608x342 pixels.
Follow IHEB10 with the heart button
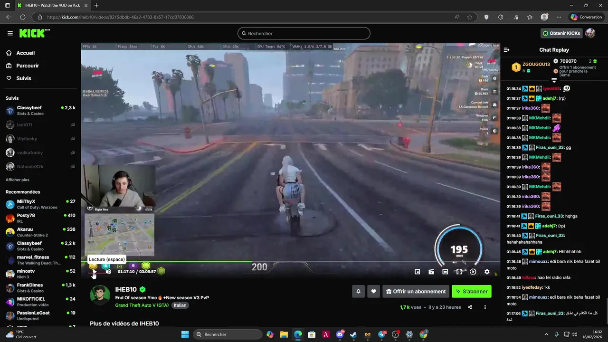pos(374,291)
